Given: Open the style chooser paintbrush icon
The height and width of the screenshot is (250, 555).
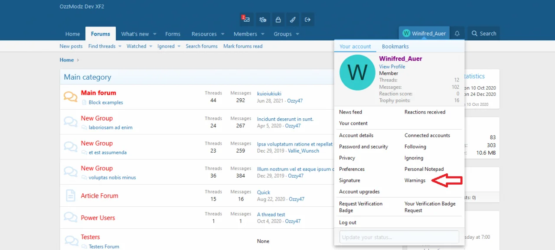Looking at the screenshot, I should click(292, 19).
